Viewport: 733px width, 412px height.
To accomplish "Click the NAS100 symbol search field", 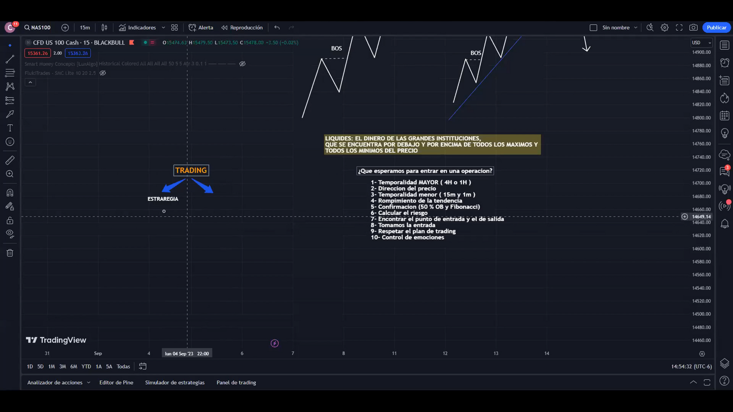I will (38, 27).
